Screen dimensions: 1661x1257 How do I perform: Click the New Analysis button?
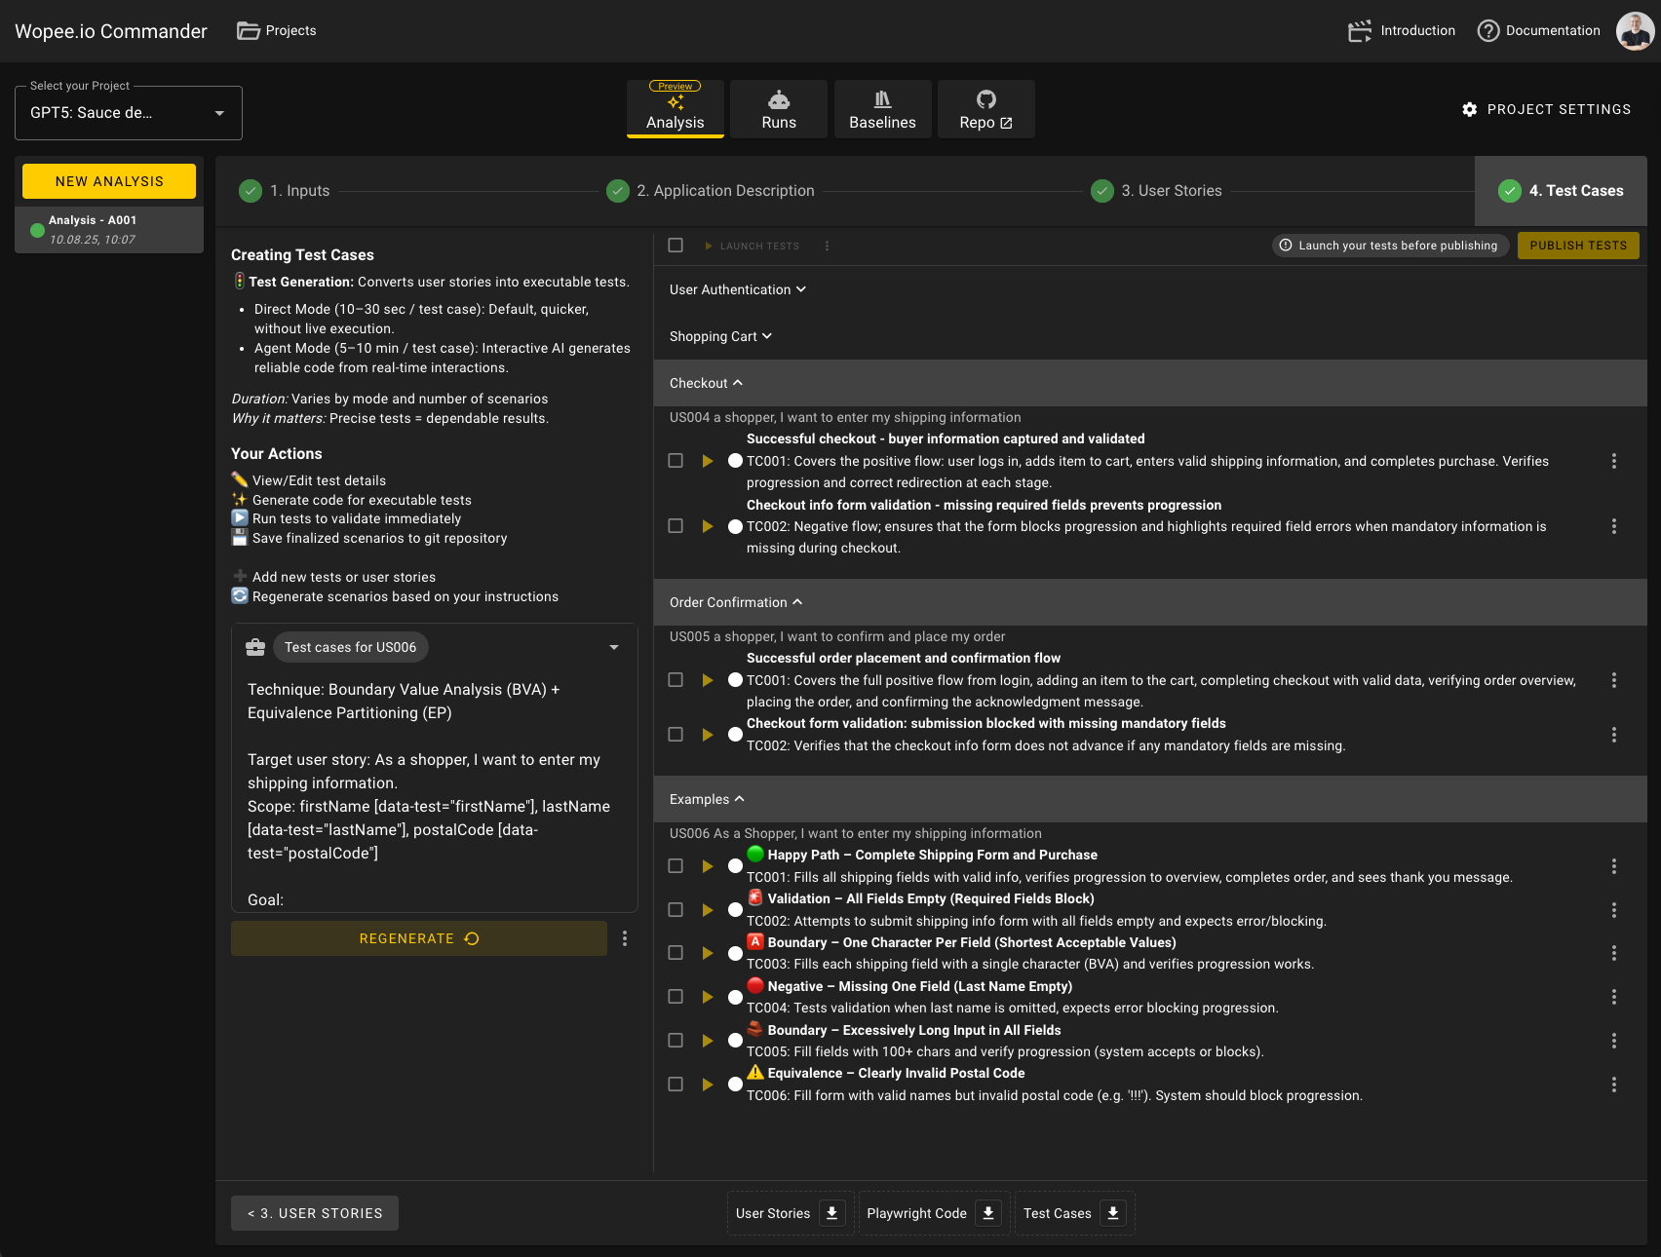coord(109,181)
